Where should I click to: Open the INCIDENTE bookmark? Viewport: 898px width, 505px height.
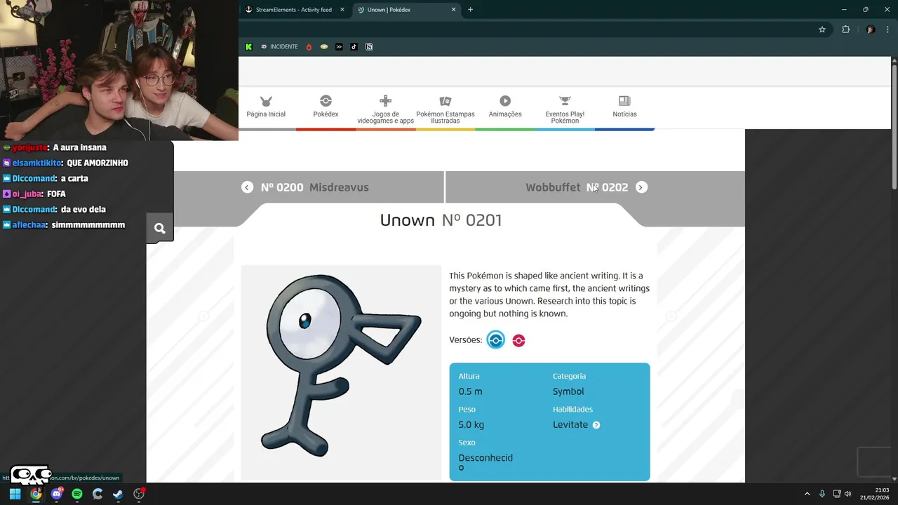tap(279, 47)
